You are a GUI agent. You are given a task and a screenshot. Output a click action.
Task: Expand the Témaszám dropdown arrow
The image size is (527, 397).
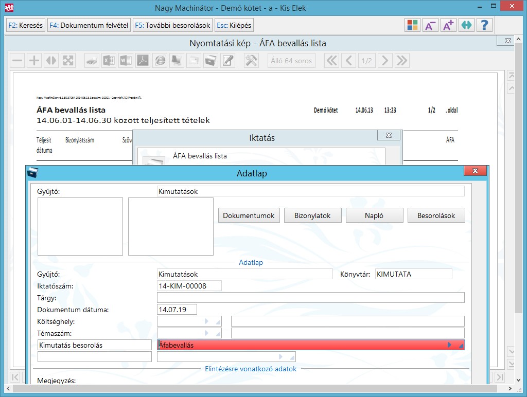(x=207, y=333)
